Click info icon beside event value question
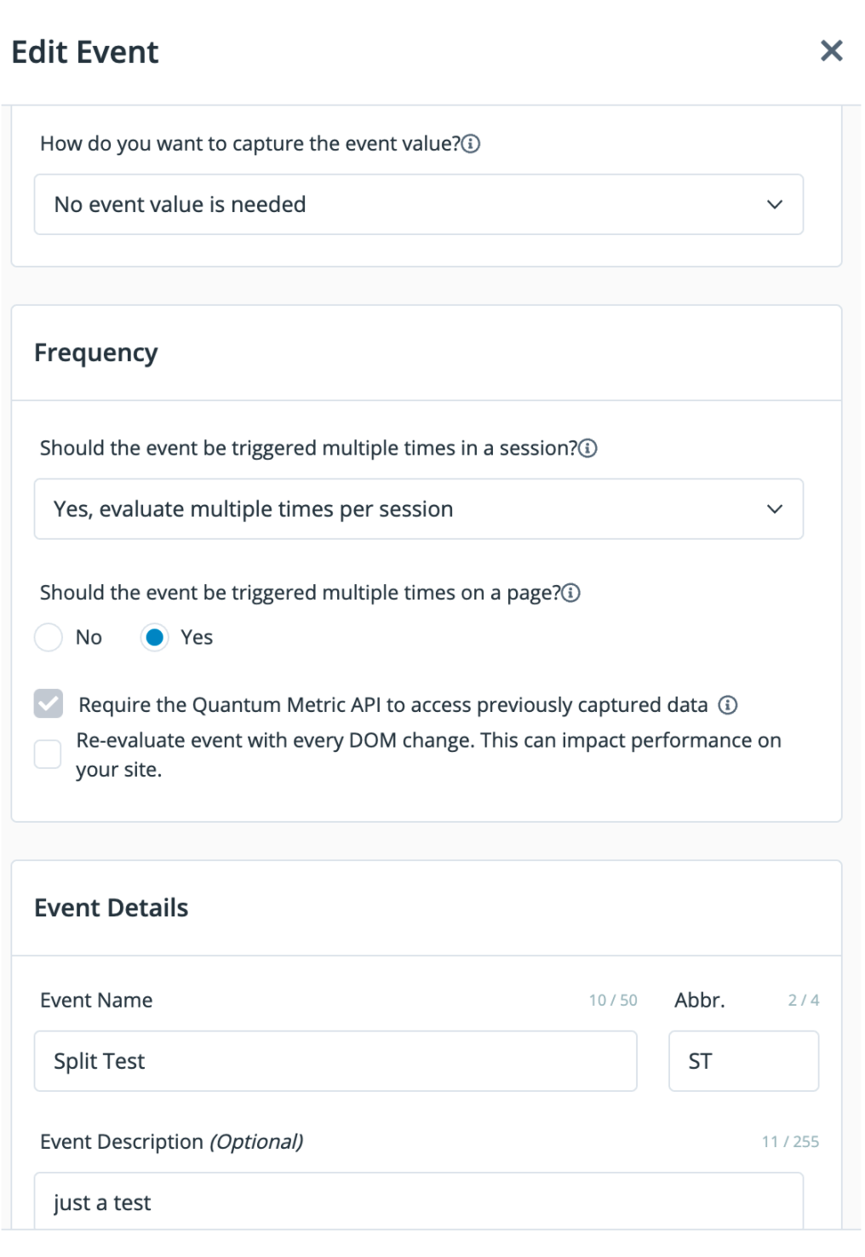Screen dimensions: 865x1257 [471, 144]
